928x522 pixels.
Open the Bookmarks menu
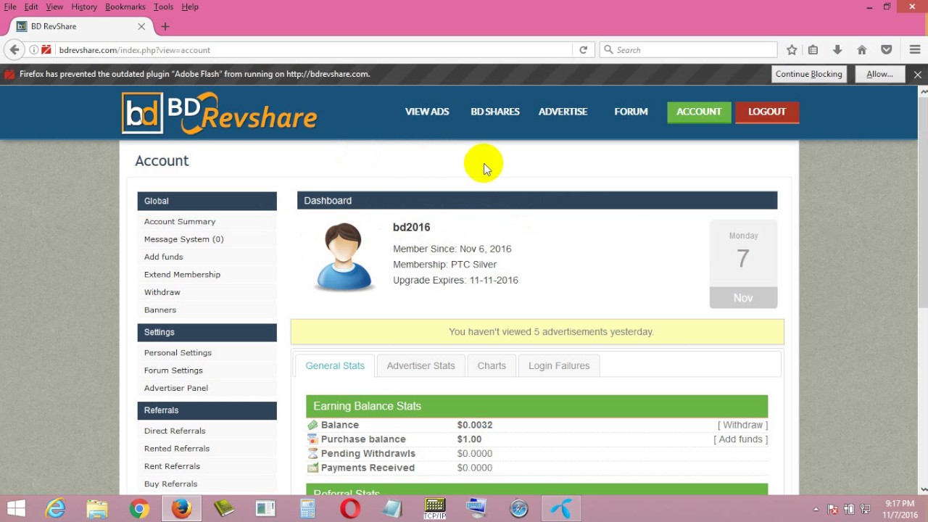click(x=125, y=7)
